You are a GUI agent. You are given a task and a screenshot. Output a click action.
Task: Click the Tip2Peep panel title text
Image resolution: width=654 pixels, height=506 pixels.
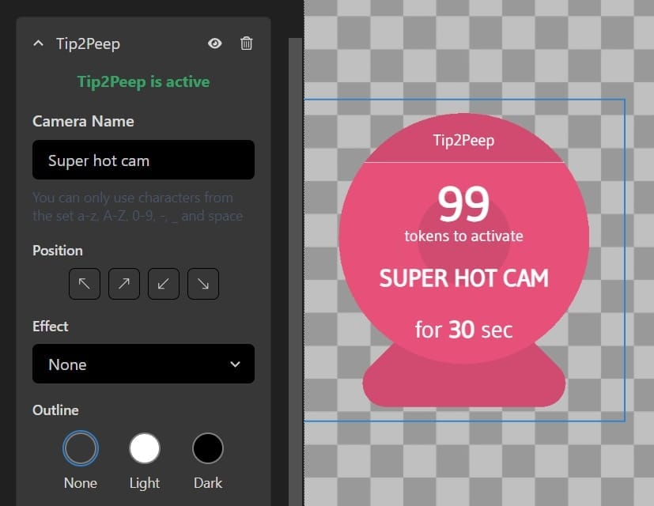point(88,43)
